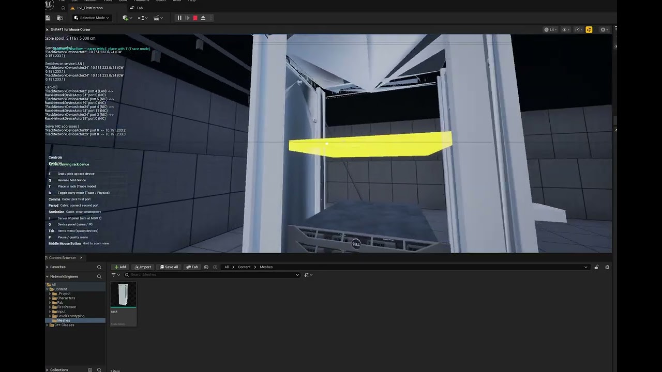The width and height of the screenshot is (662, 372).
Task: Open the sort options dropdown
Action: pos(308,275)
